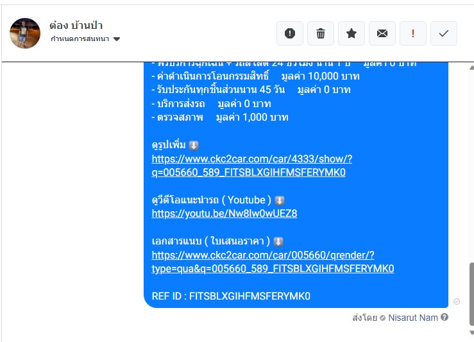The width and height of the screenshot is (474, 342).
Task: Mark conversation done with checkmark icon
Action: click(443, 33)
